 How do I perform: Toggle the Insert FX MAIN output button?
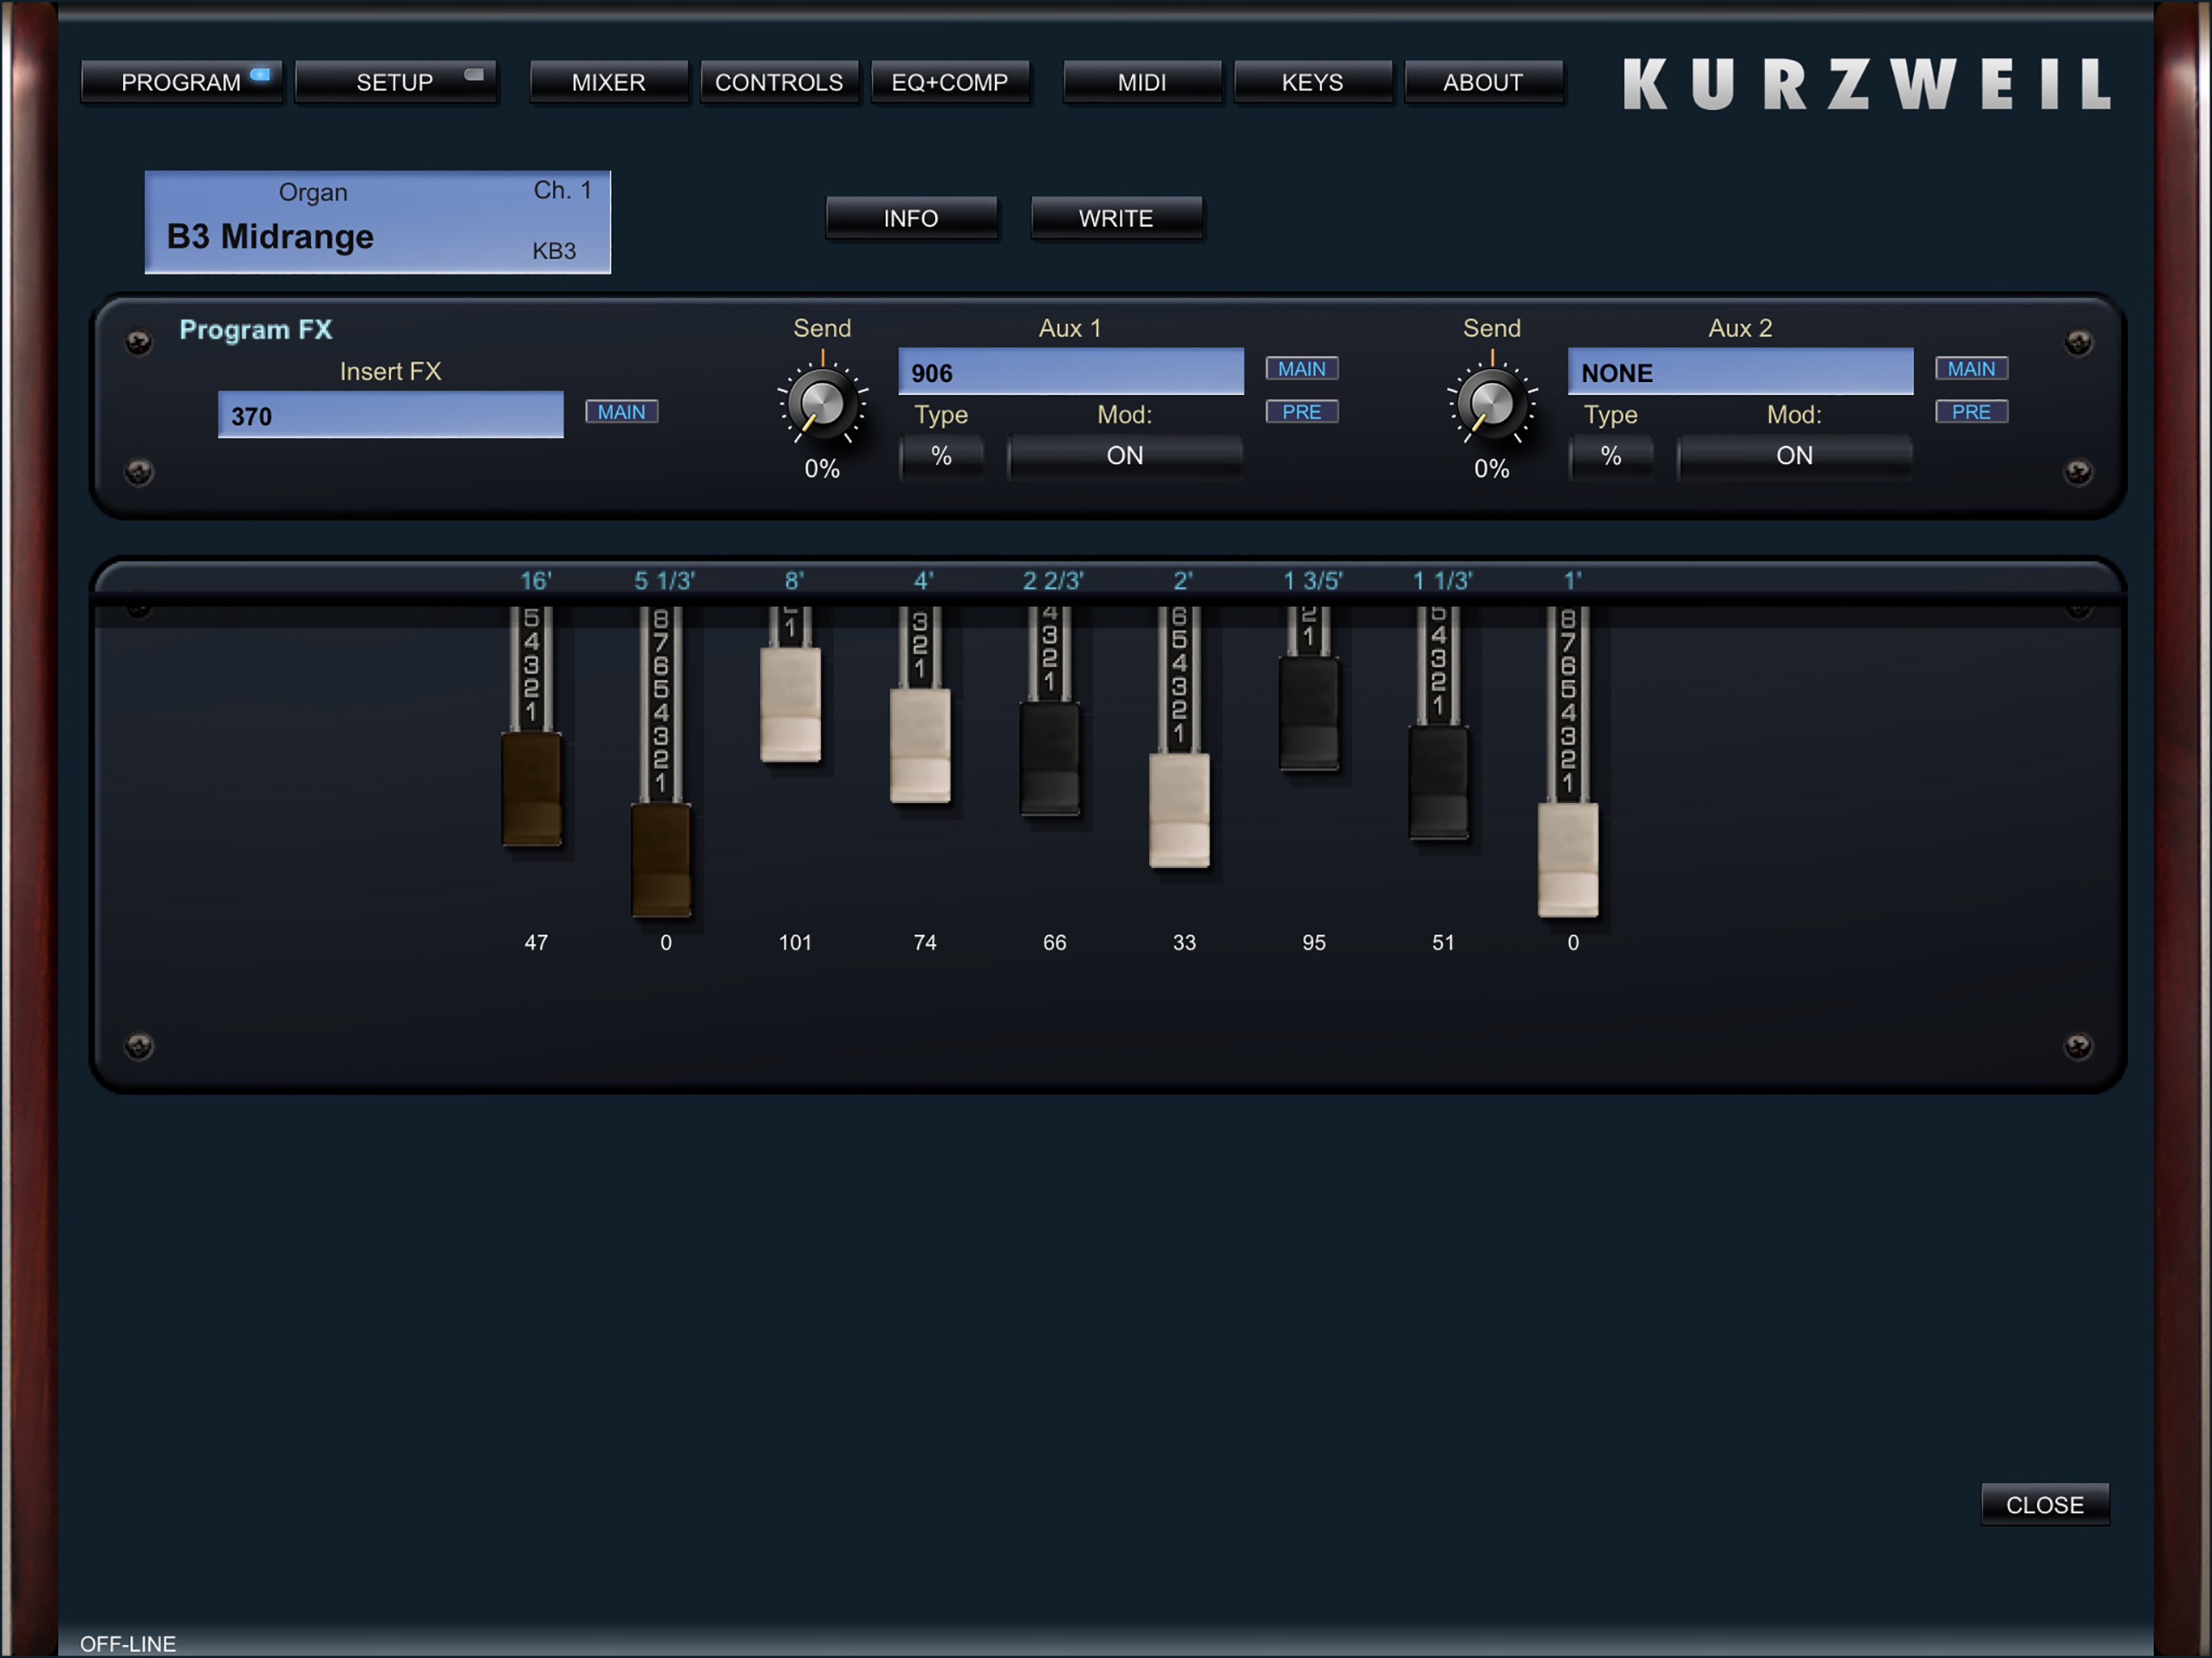[622, 412]
